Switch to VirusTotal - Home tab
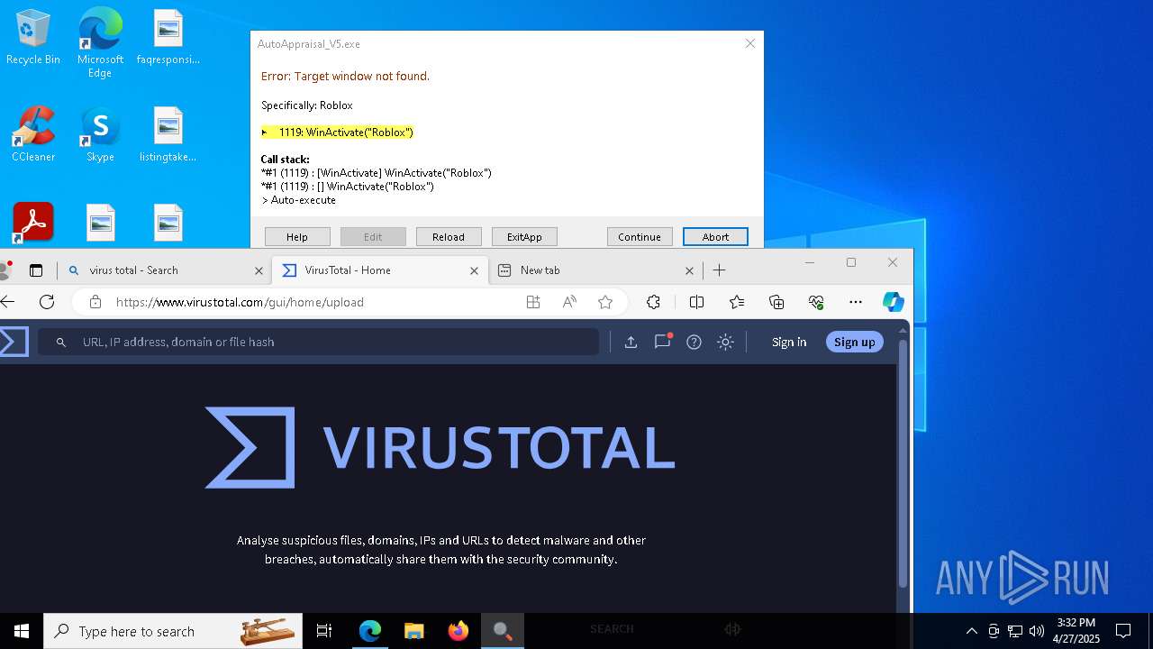The width and height of the screenshot is (1153, 649). (x=379, y=270)
